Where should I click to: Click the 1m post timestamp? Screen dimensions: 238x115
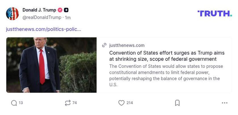point(68,17)
